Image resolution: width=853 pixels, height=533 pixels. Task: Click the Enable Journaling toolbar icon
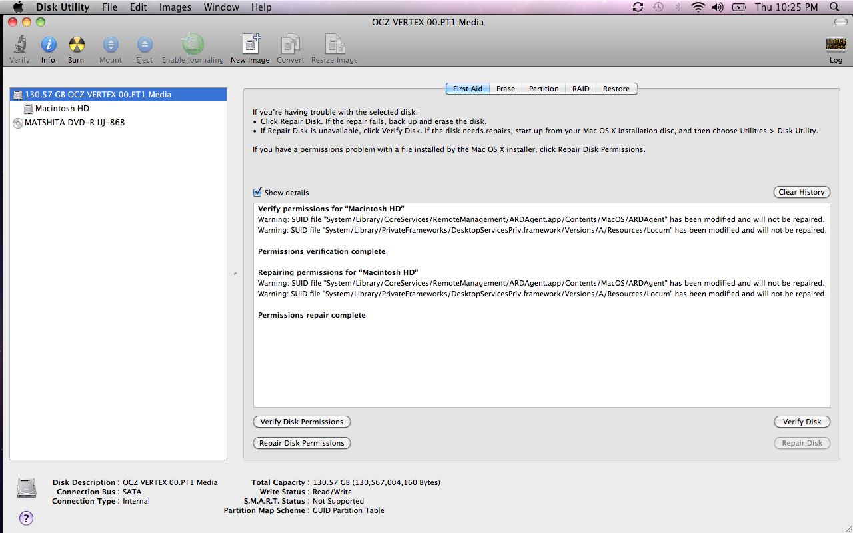(193, 44)
